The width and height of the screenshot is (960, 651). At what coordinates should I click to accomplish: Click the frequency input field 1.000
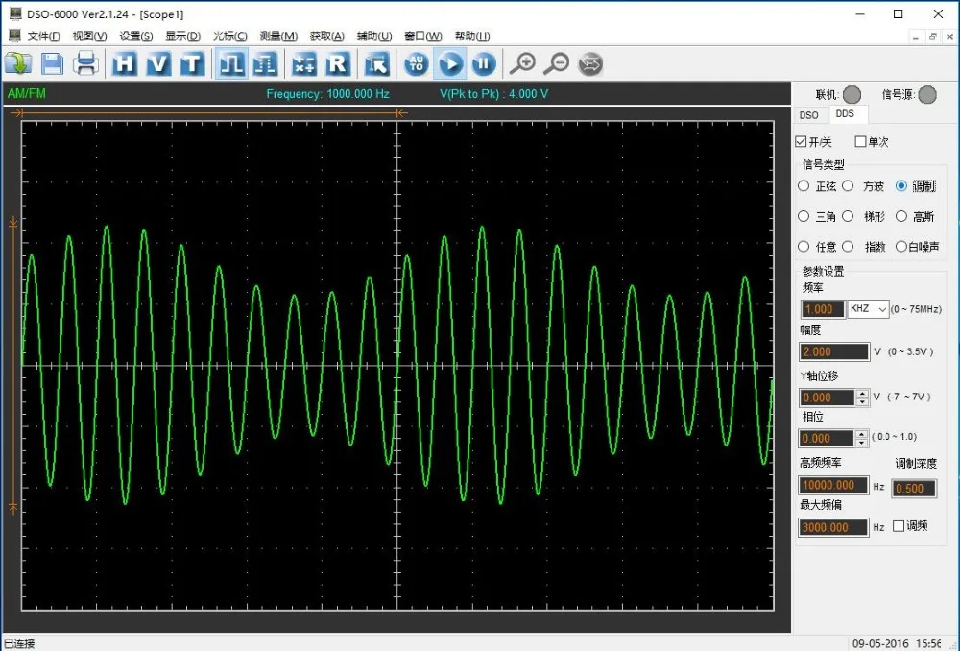(x=823, y=309)
